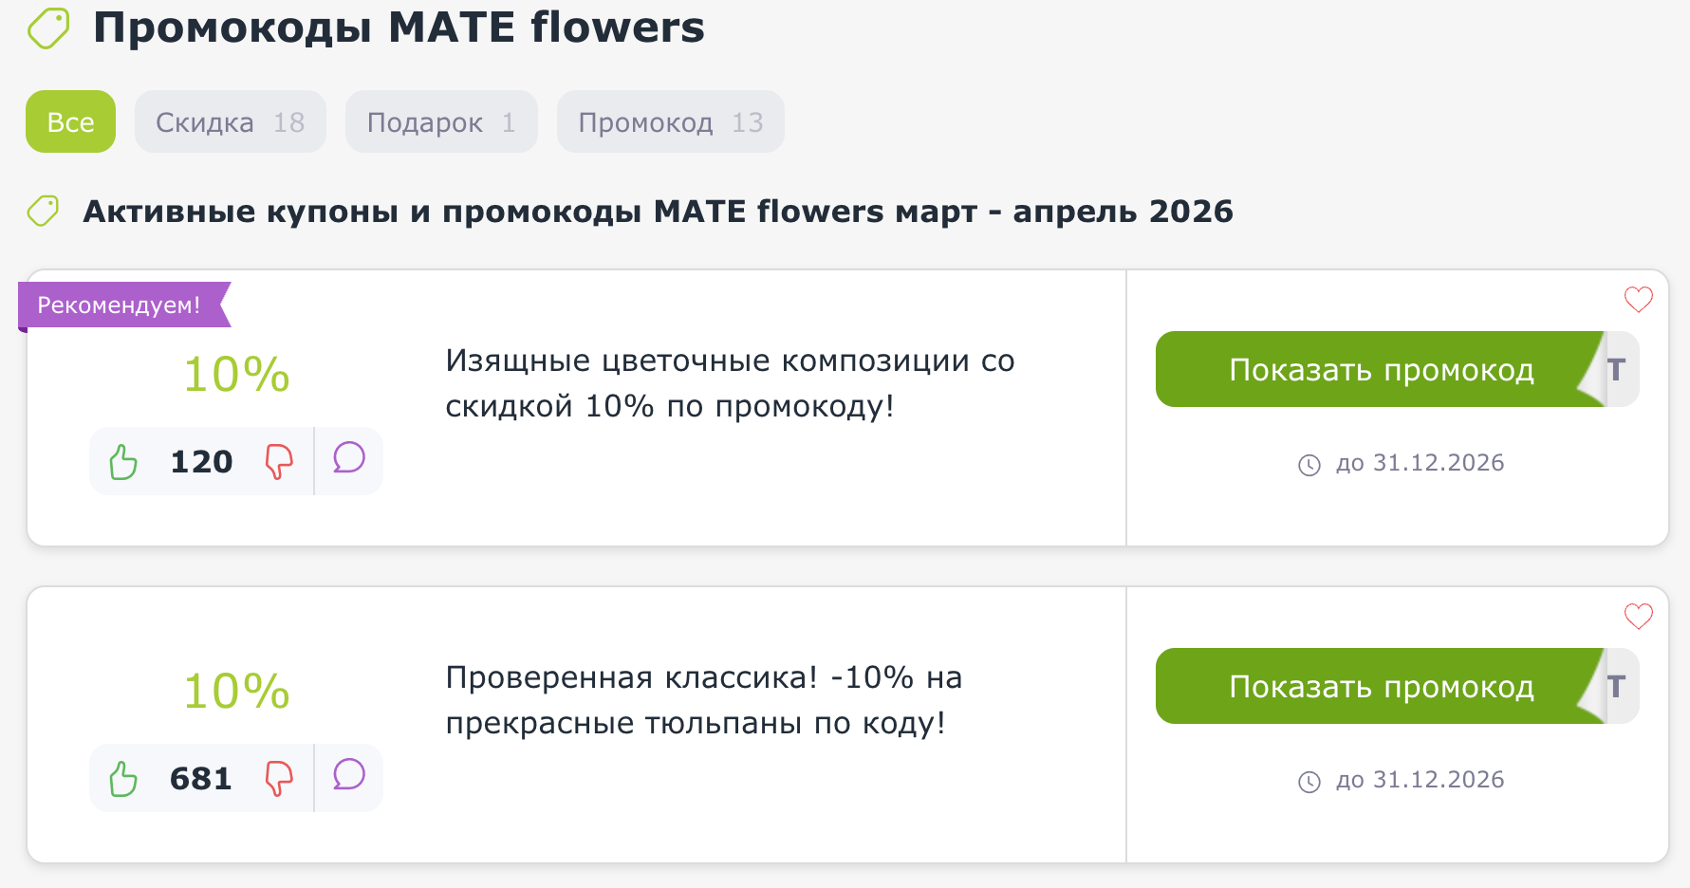The width and height of the screenshot is (1690, 888).
Task: Click the clock icon on the first coupon
Action: coord(1309,464)
